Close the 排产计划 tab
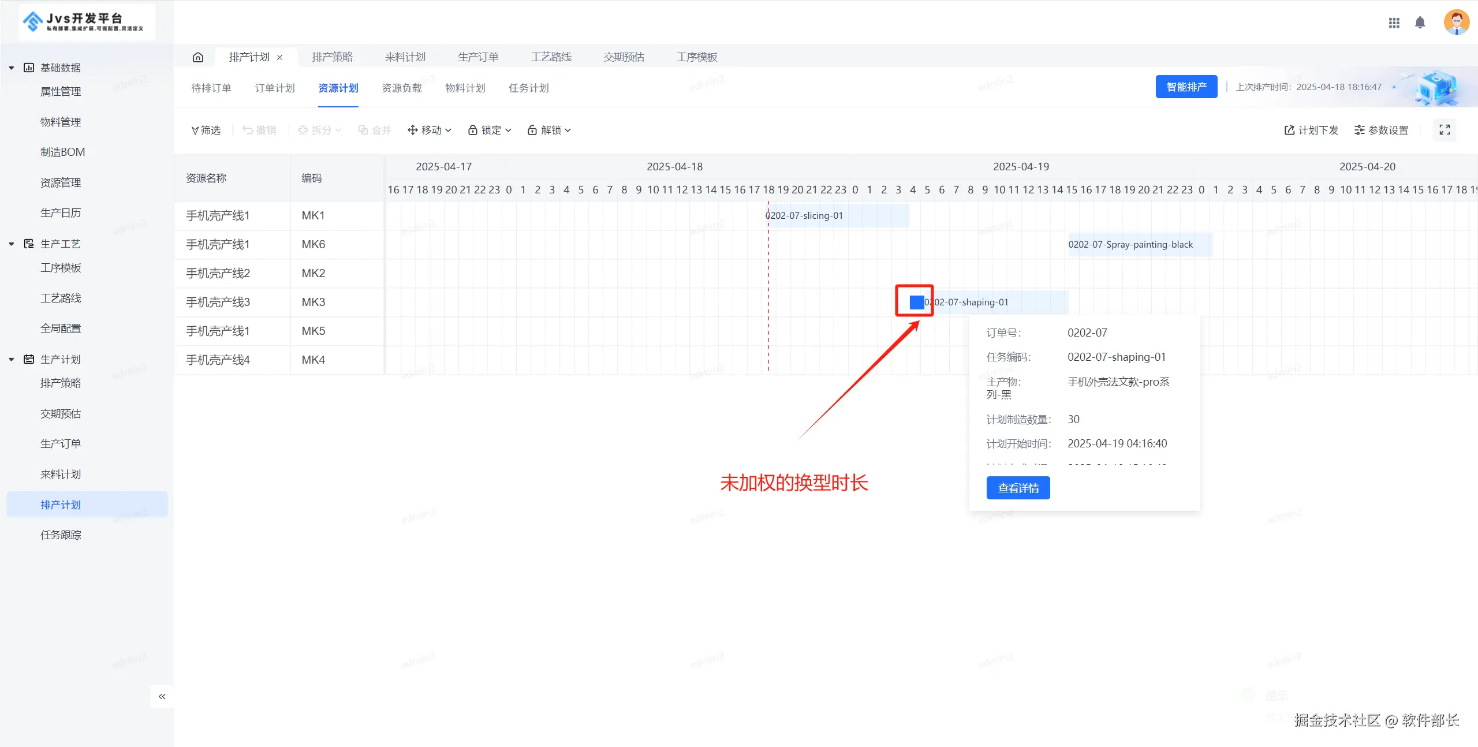Image resolution: width=1478 pixels, height=747 pixels. point(280,57)
